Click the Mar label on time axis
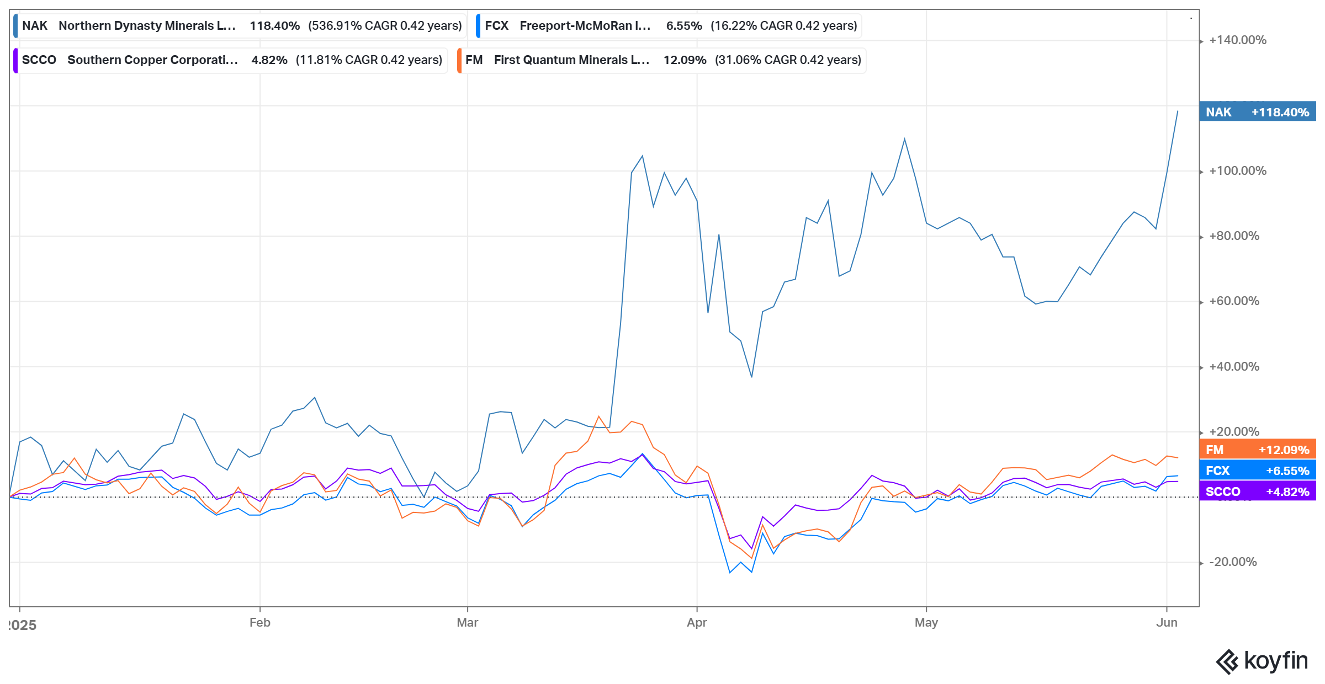Viewport: 1325px width, 684px height. pos(468,623)
